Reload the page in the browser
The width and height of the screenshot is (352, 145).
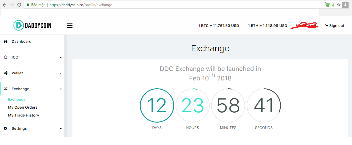pyautogui.click(x=19, y=5)
